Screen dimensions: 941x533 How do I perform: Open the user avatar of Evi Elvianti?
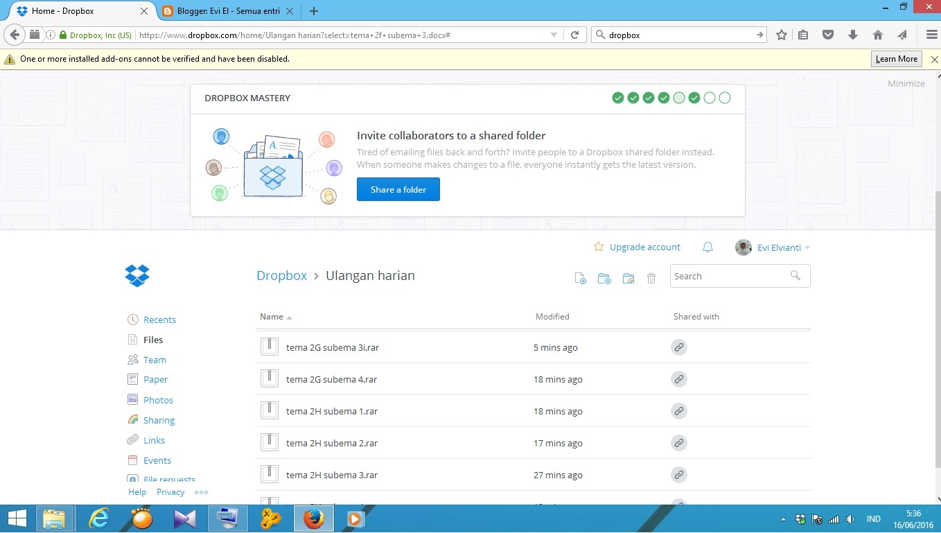[x=744, y=247]
